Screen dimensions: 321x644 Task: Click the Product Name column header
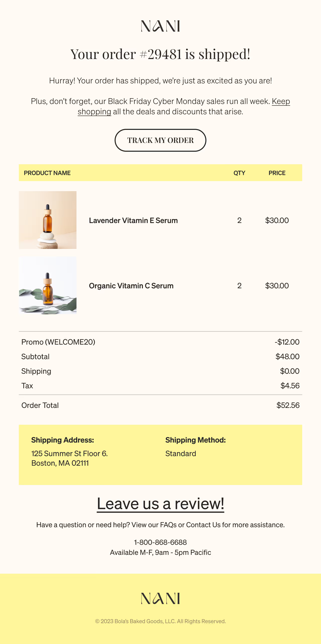click(x=47, y=173)
